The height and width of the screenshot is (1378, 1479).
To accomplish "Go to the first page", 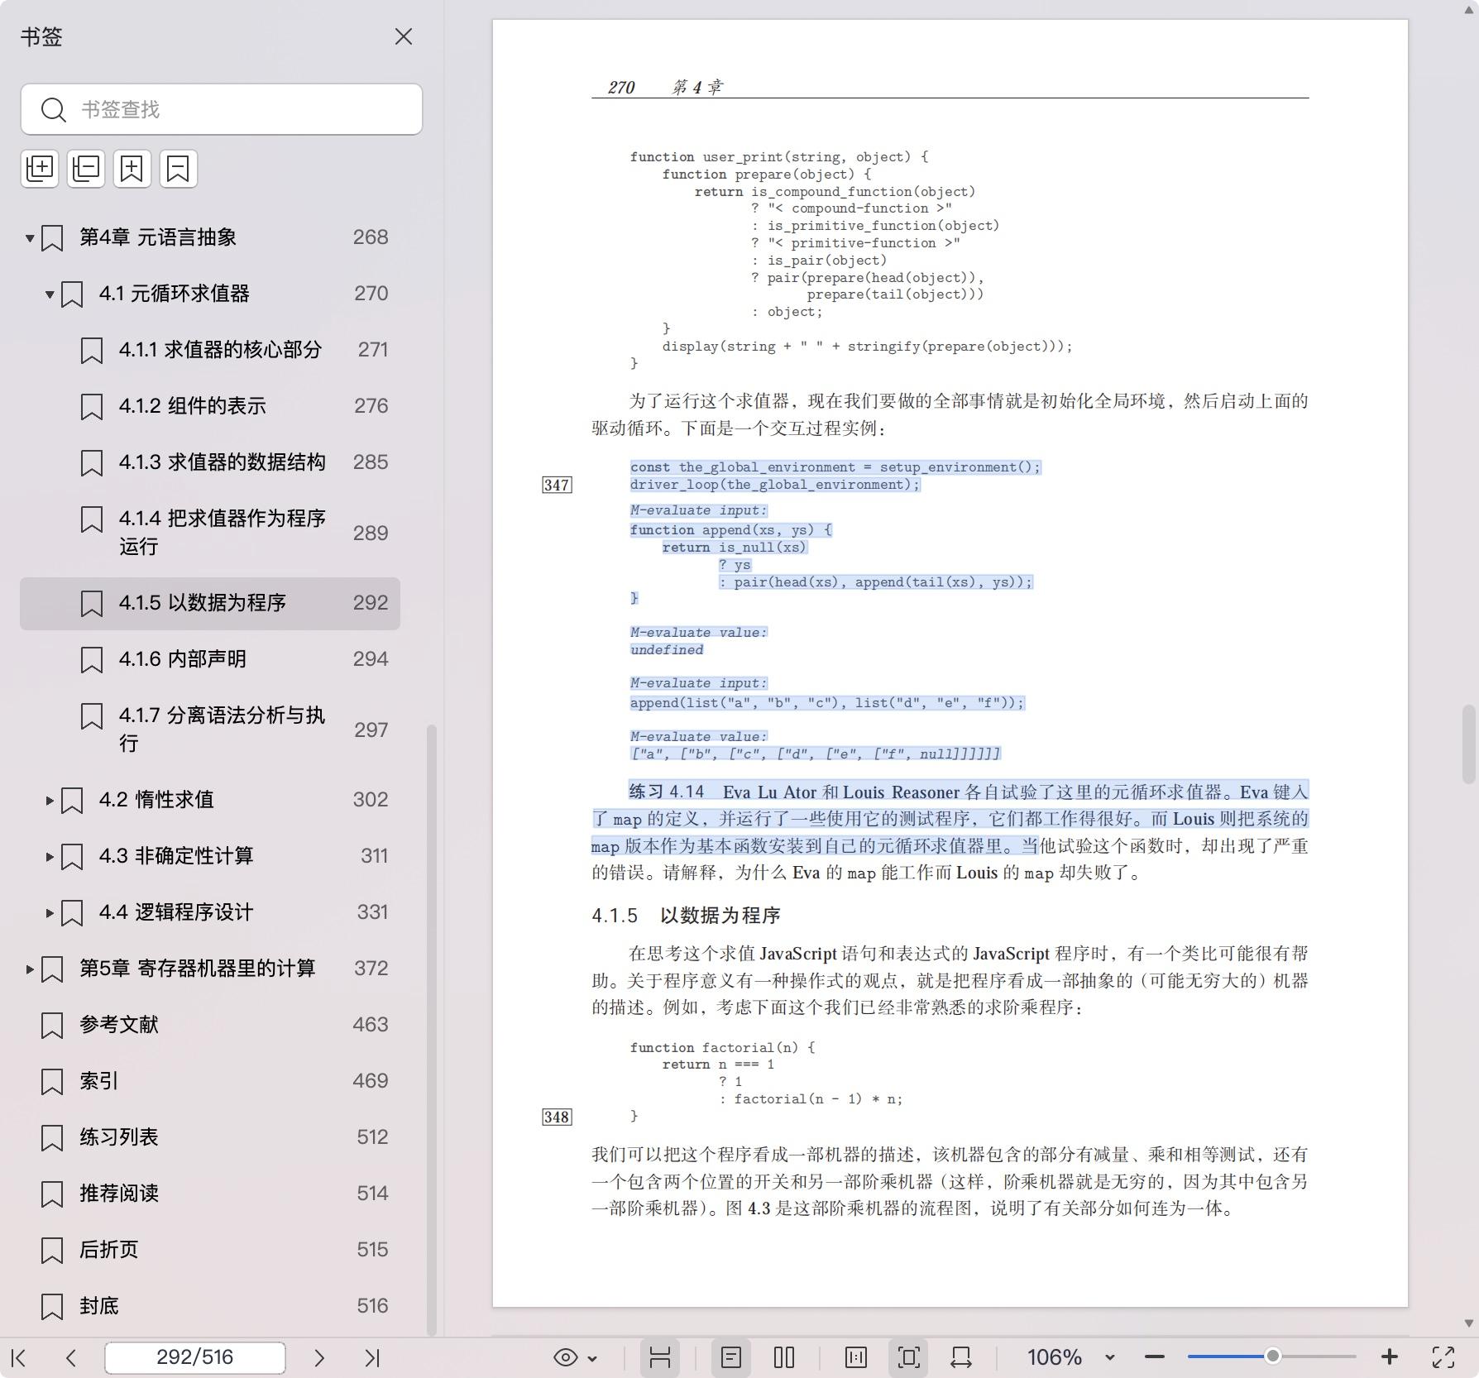I will tap(19, 1357).
